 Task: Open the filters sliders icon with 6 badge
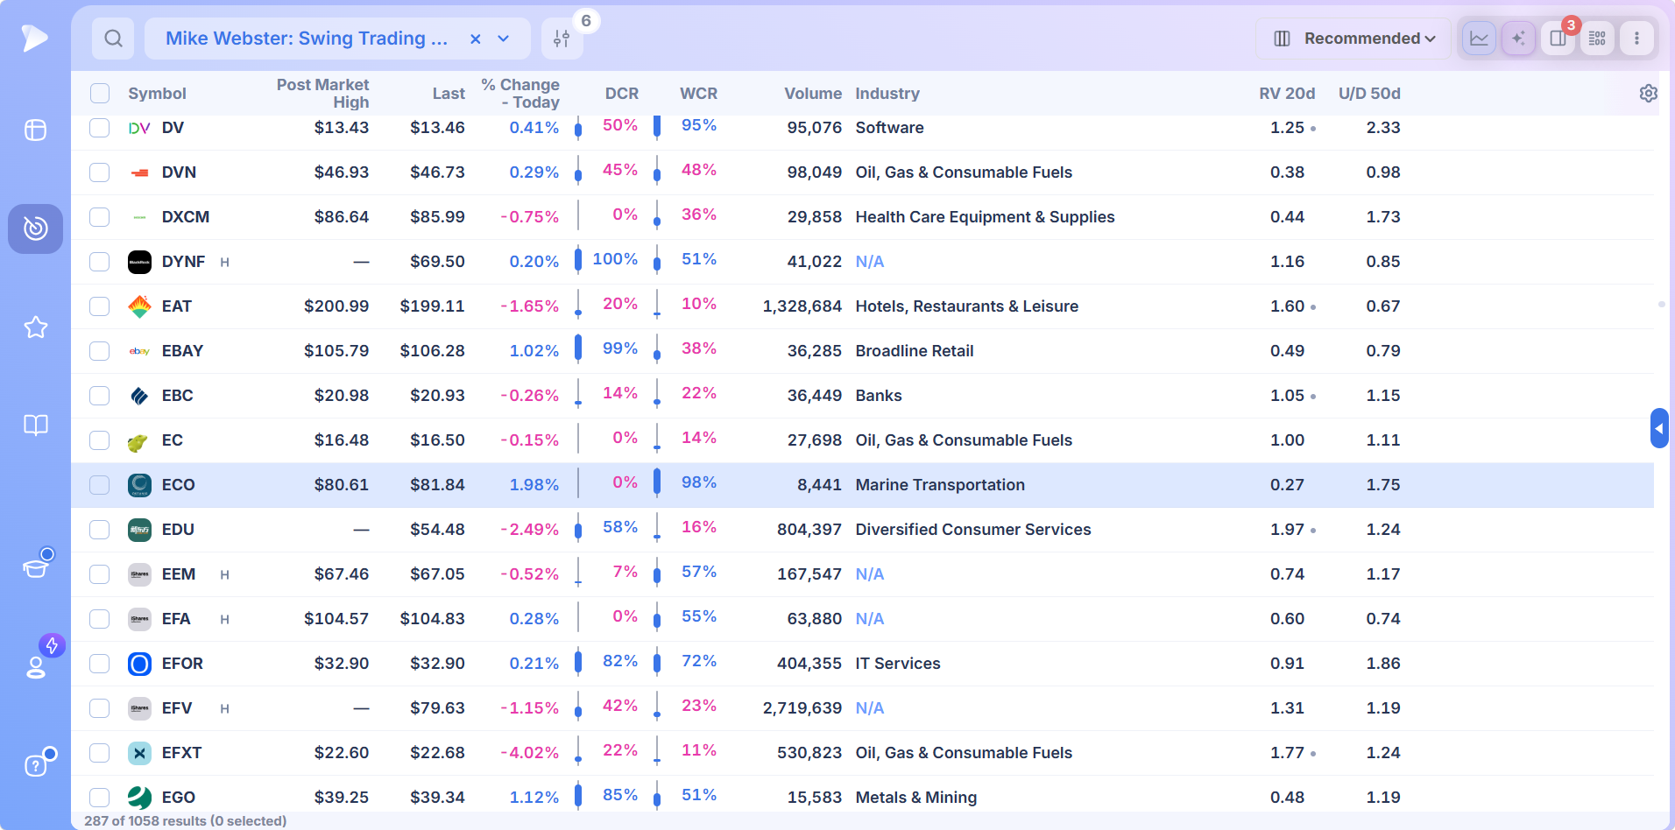tap(562, 39)
